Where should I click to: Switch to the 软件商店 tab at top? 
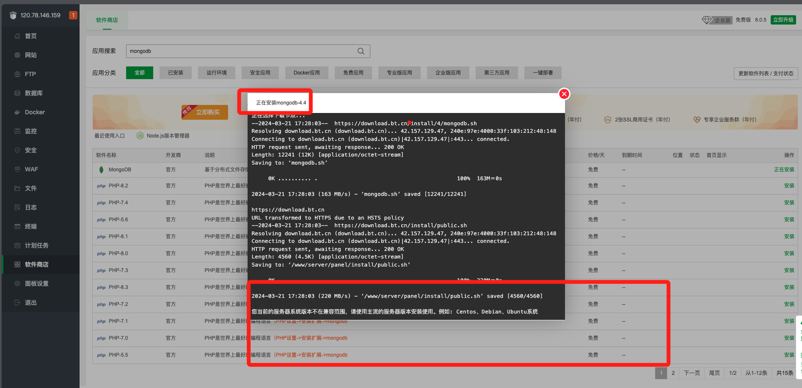(107, 20)
